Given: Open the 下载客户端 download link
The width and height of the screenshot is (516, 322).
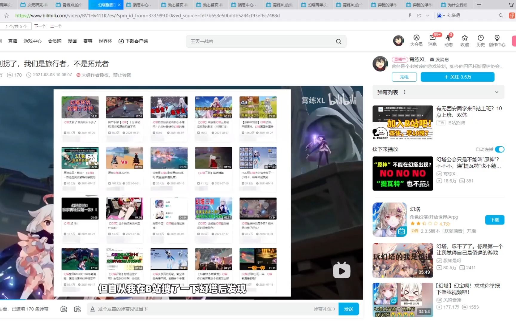Looking at the screenshot, I should 133,41.
